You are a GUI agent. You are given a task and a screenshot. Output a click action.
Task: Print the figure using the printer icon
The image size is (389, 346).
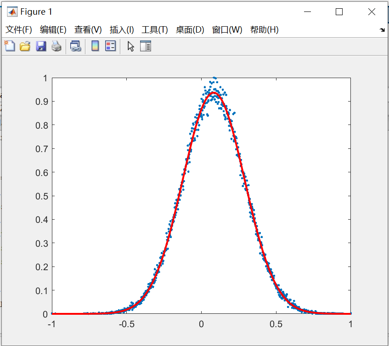(56, 46)
